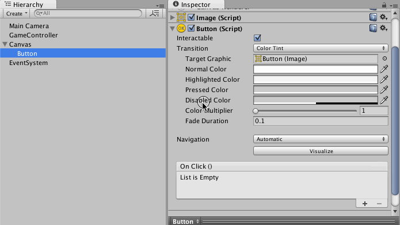Image resolution: width=400 pixels, height=225 pixels.
Task: Click the Button (Script) OK component icon
Action: (x=181, y=28)
